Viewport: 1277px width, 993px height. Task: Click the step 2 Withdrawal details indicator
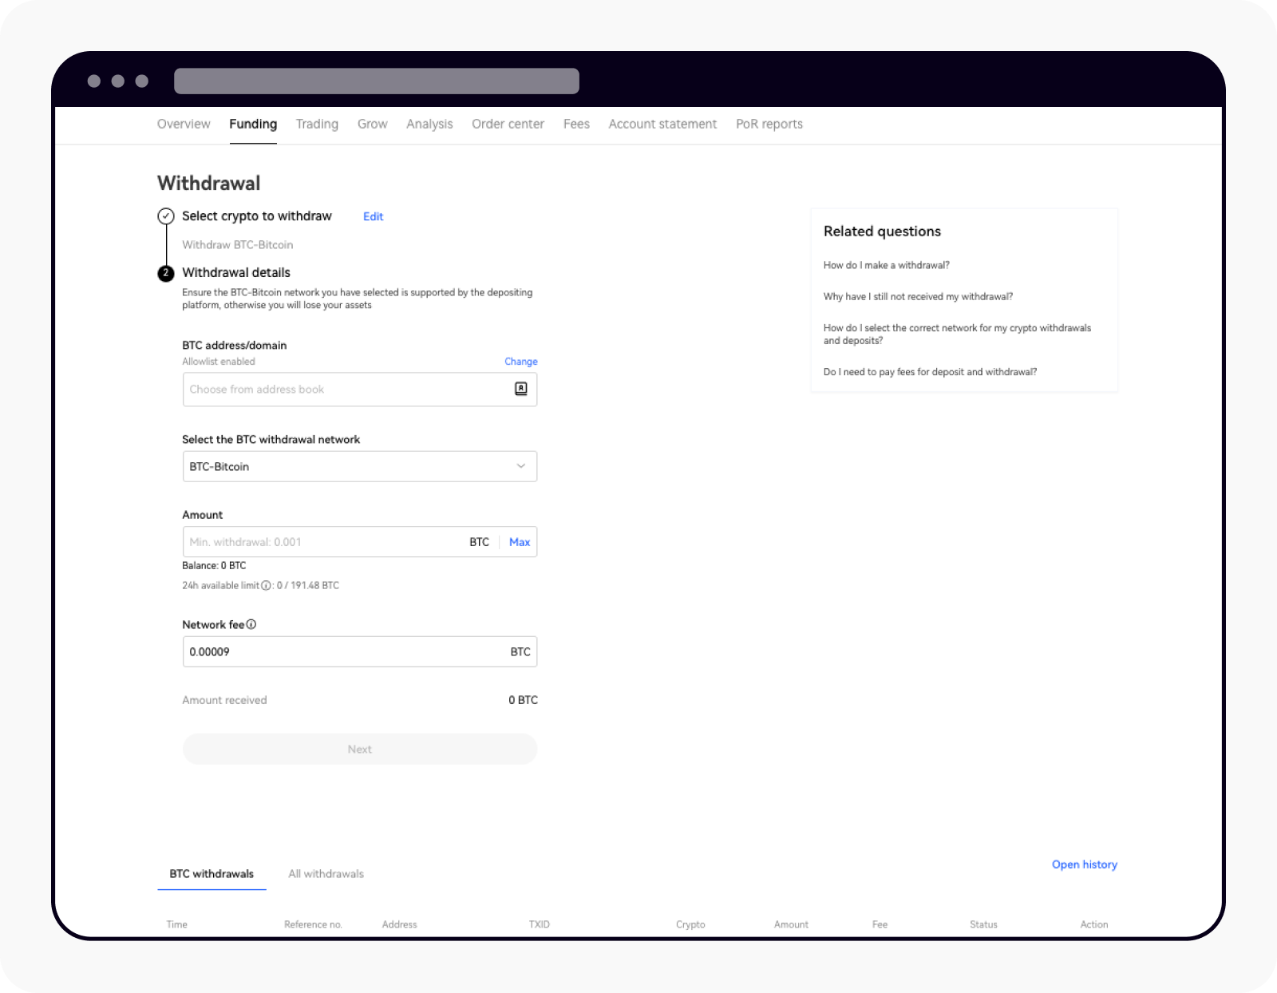(165, 273)
